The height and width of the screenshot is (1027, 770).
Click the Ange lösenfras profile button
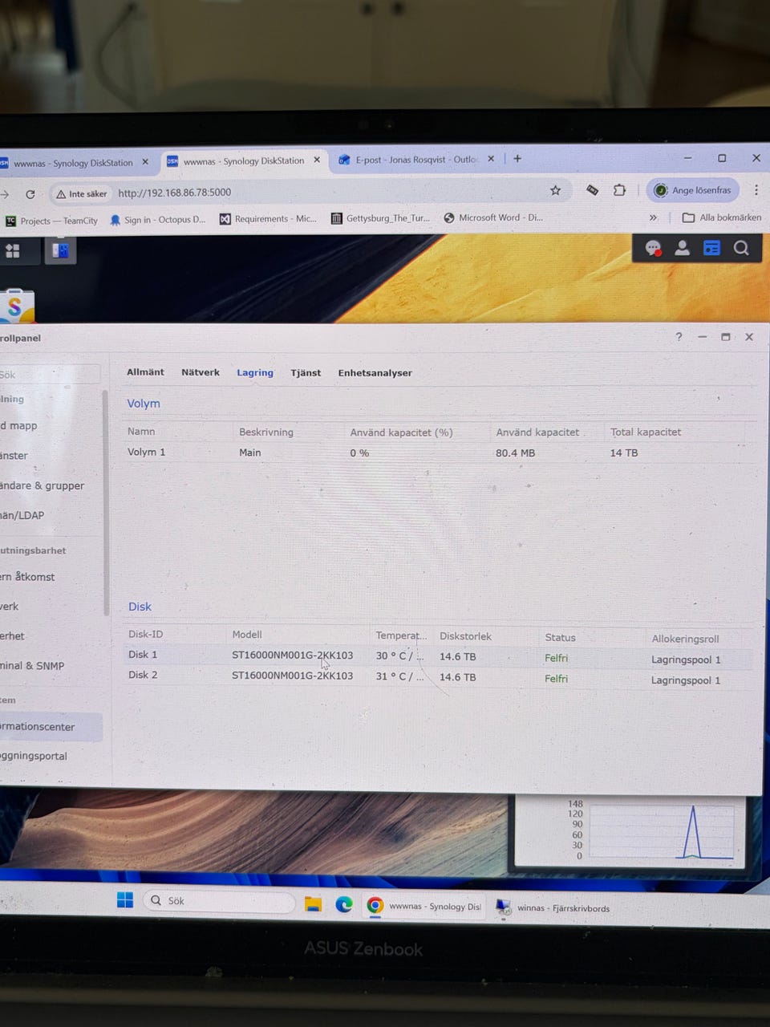pos(694,190)
